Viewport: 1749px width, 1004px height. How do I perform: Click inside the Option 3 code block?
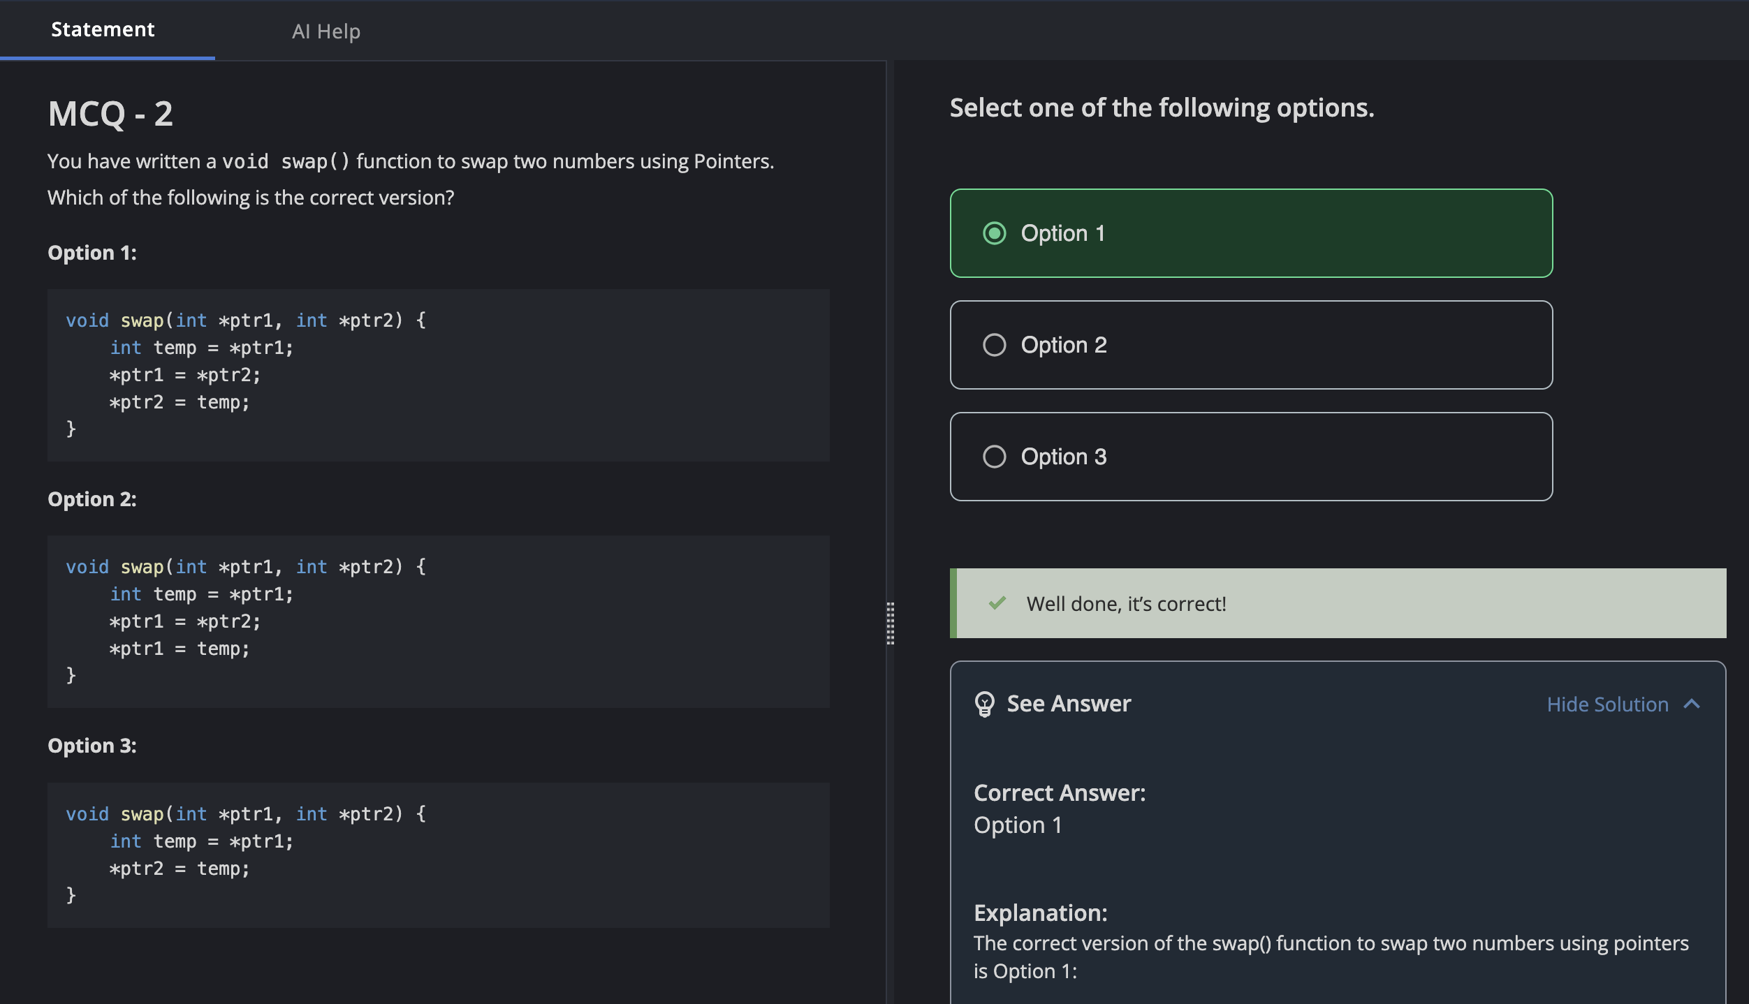coord(438,855)
